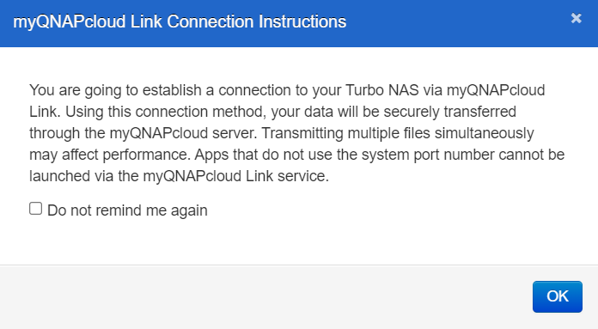Viewport: 598px width, 329px height.
Task: Select the 'Do not remind me again' label text
Action: 127,210
